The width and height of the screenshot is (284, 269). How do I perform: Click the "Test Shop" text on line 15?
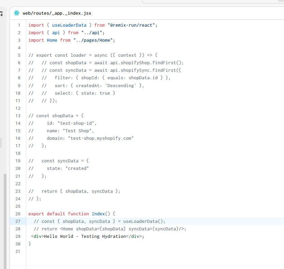tap(77, 131)
